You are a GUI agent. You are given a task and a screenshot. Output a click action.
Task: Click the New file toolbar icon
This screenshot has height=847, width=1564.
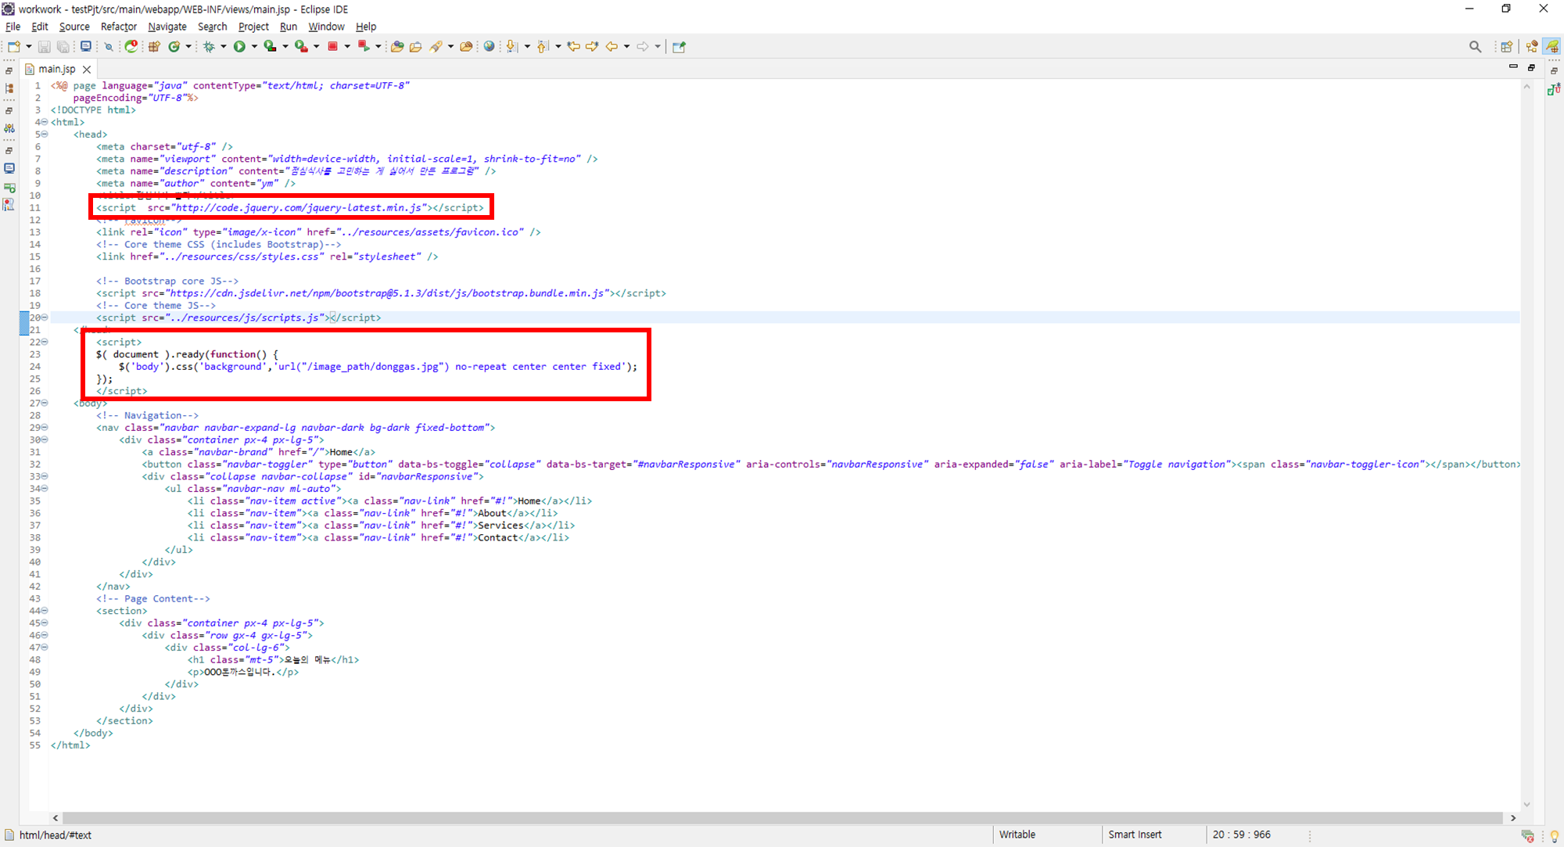click(x=13, y=47)
